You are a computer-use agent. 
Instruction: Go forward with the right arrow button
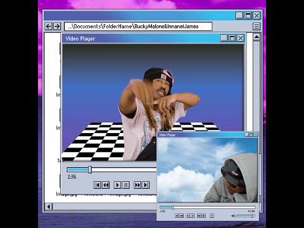click(x=57, y=27)
